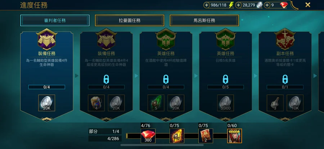The image size is (324, 149).
Task: Click the potion bottle reward showing 3
Action: [x=275, y=103]
